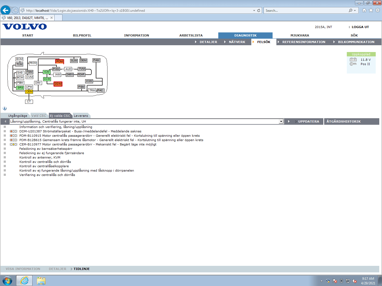Click the TVM module node
Screen dimensions: 382x286
(82, 69)
